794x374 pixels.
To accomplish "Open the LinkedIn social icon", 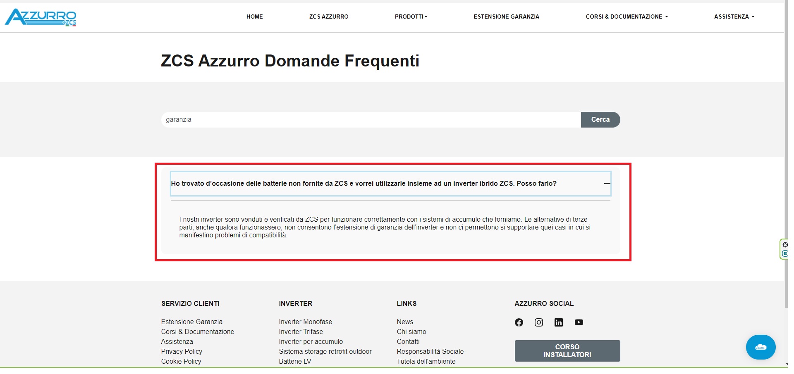I will pos(559,322).
